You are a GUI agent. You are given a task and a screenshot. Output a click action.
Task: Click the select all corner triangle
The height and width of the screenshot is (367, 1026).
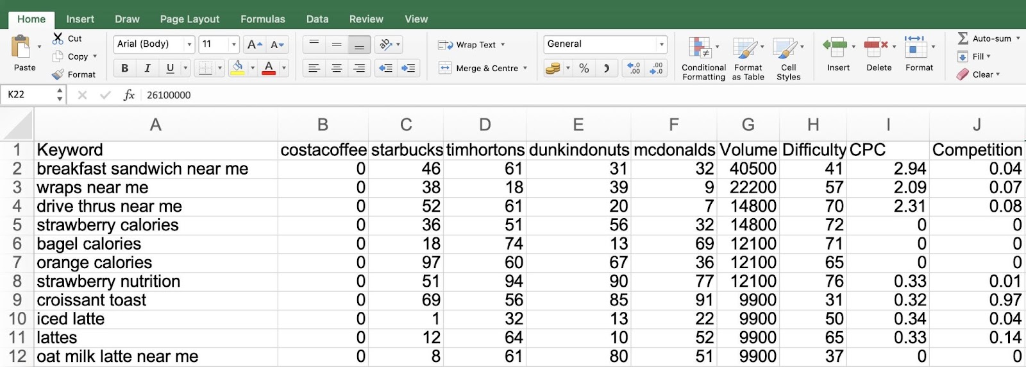tap(18, 125)
